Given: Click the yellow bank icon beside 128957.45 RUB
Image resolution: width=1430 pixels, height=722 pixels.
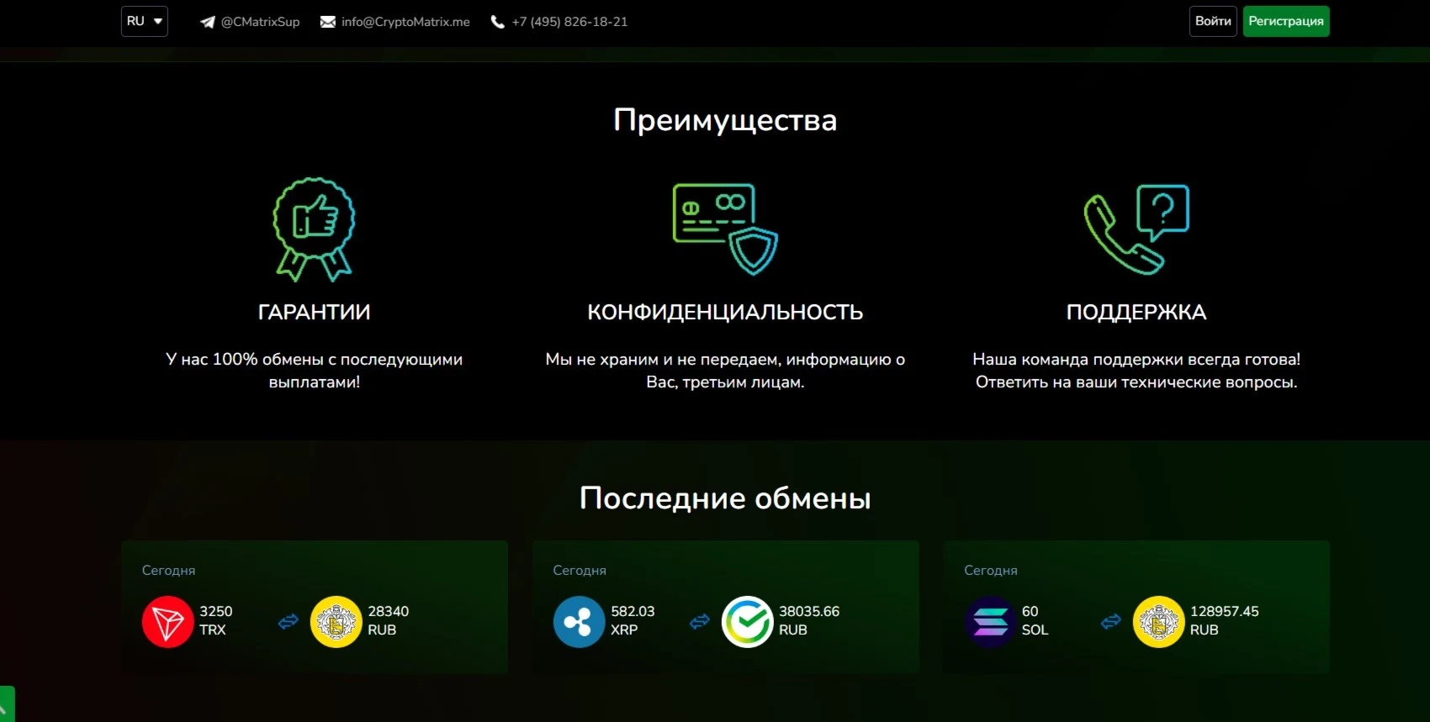Looking at the screenshot, I should [1158, 622].
